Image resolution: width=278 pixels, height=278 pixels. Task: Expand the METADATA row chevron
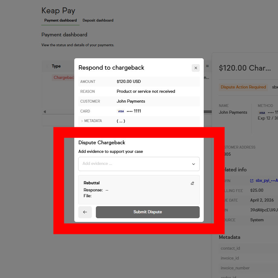pos(82,121)
